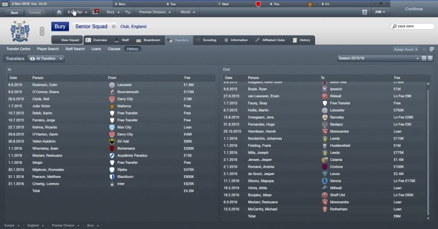This screenshot has height=229, width=438.
Task: Switch to the Scouting tab
Action: click(x=207, y=40)
